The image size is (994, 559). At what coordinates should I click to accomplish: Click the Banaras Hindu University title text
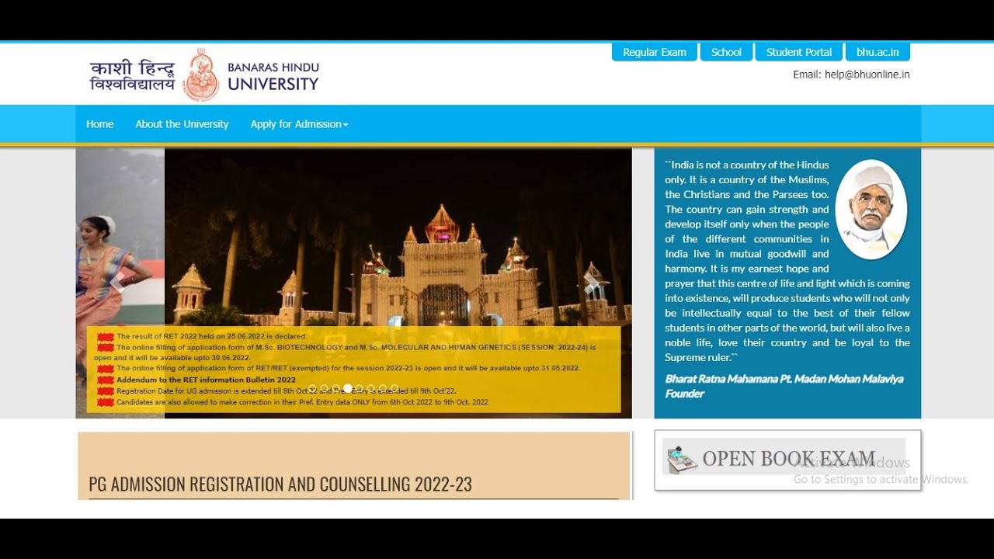[x=273, y=76]
